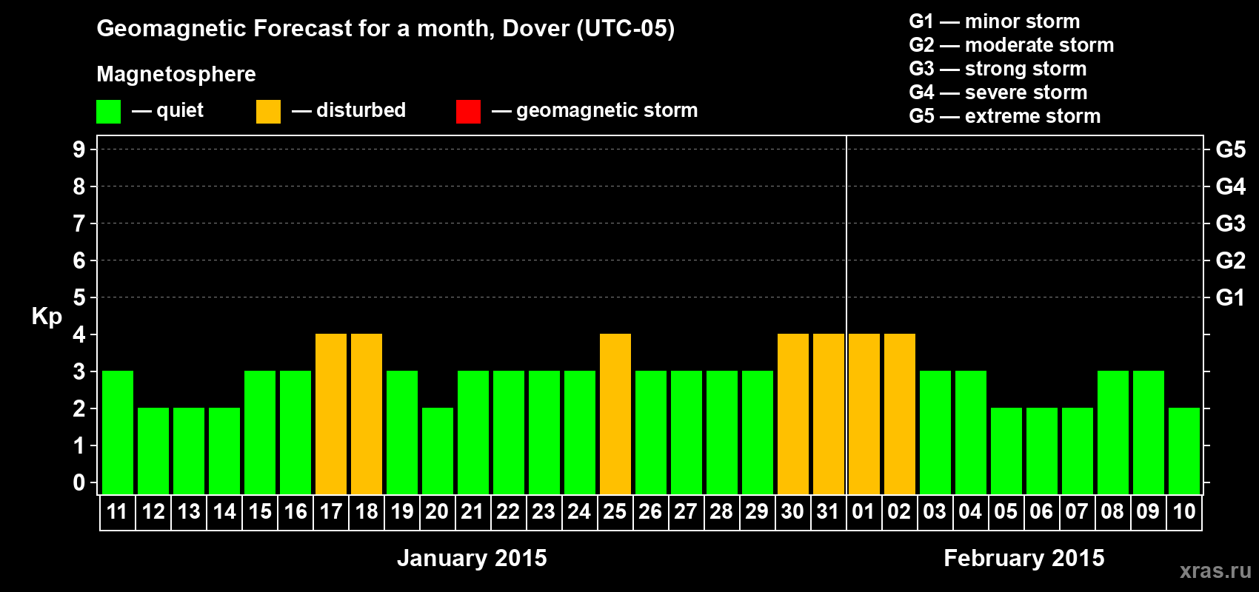Viewport: 1259px width, 592px height.
Task: Click the 'G5 — extreme storm' legend line
Action: click(x=1005, y=116)
